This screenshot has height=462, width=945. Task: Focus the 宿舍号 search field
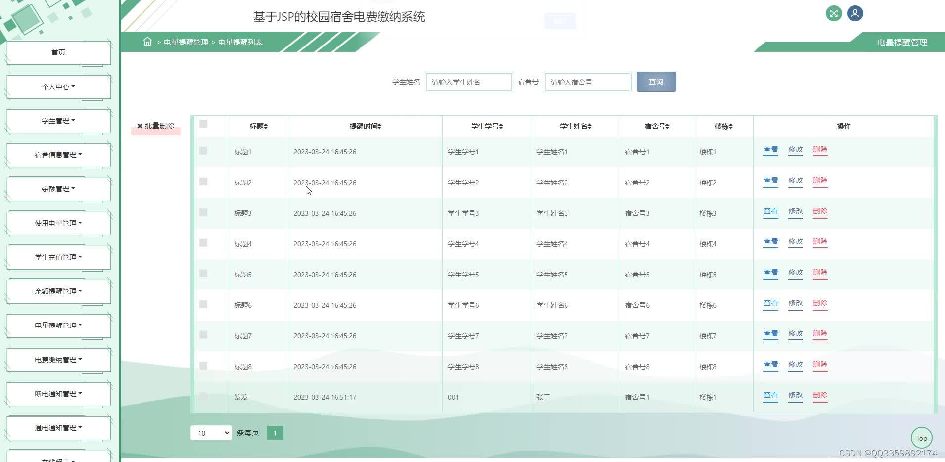[587, 82]
